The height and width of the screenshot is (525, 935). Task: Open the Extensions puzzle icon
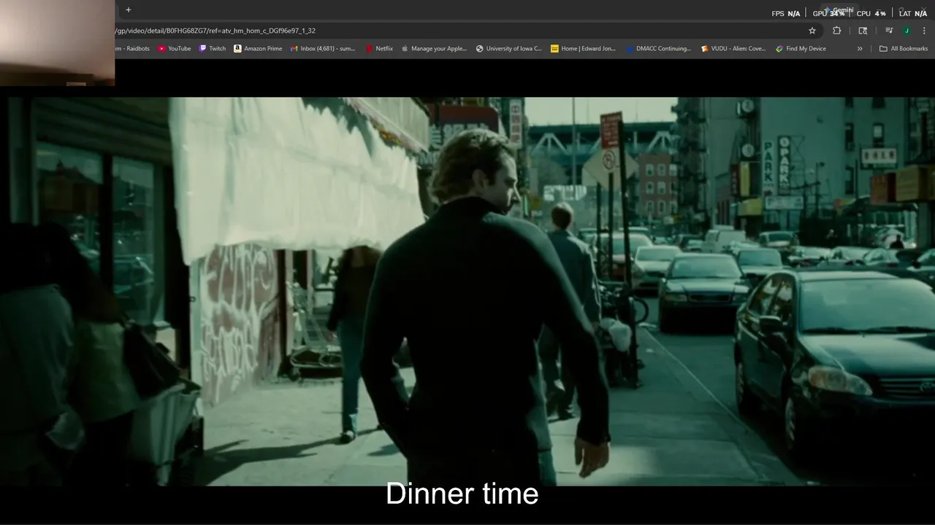pos(837,31)
